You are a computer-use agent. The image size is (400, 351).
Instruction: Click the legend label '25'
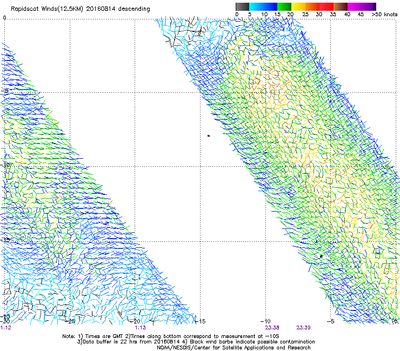(x=305, y=15)
